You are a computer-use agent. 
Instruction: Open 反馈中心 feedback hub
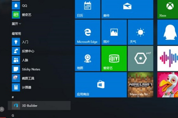click(x=39, y=51)
